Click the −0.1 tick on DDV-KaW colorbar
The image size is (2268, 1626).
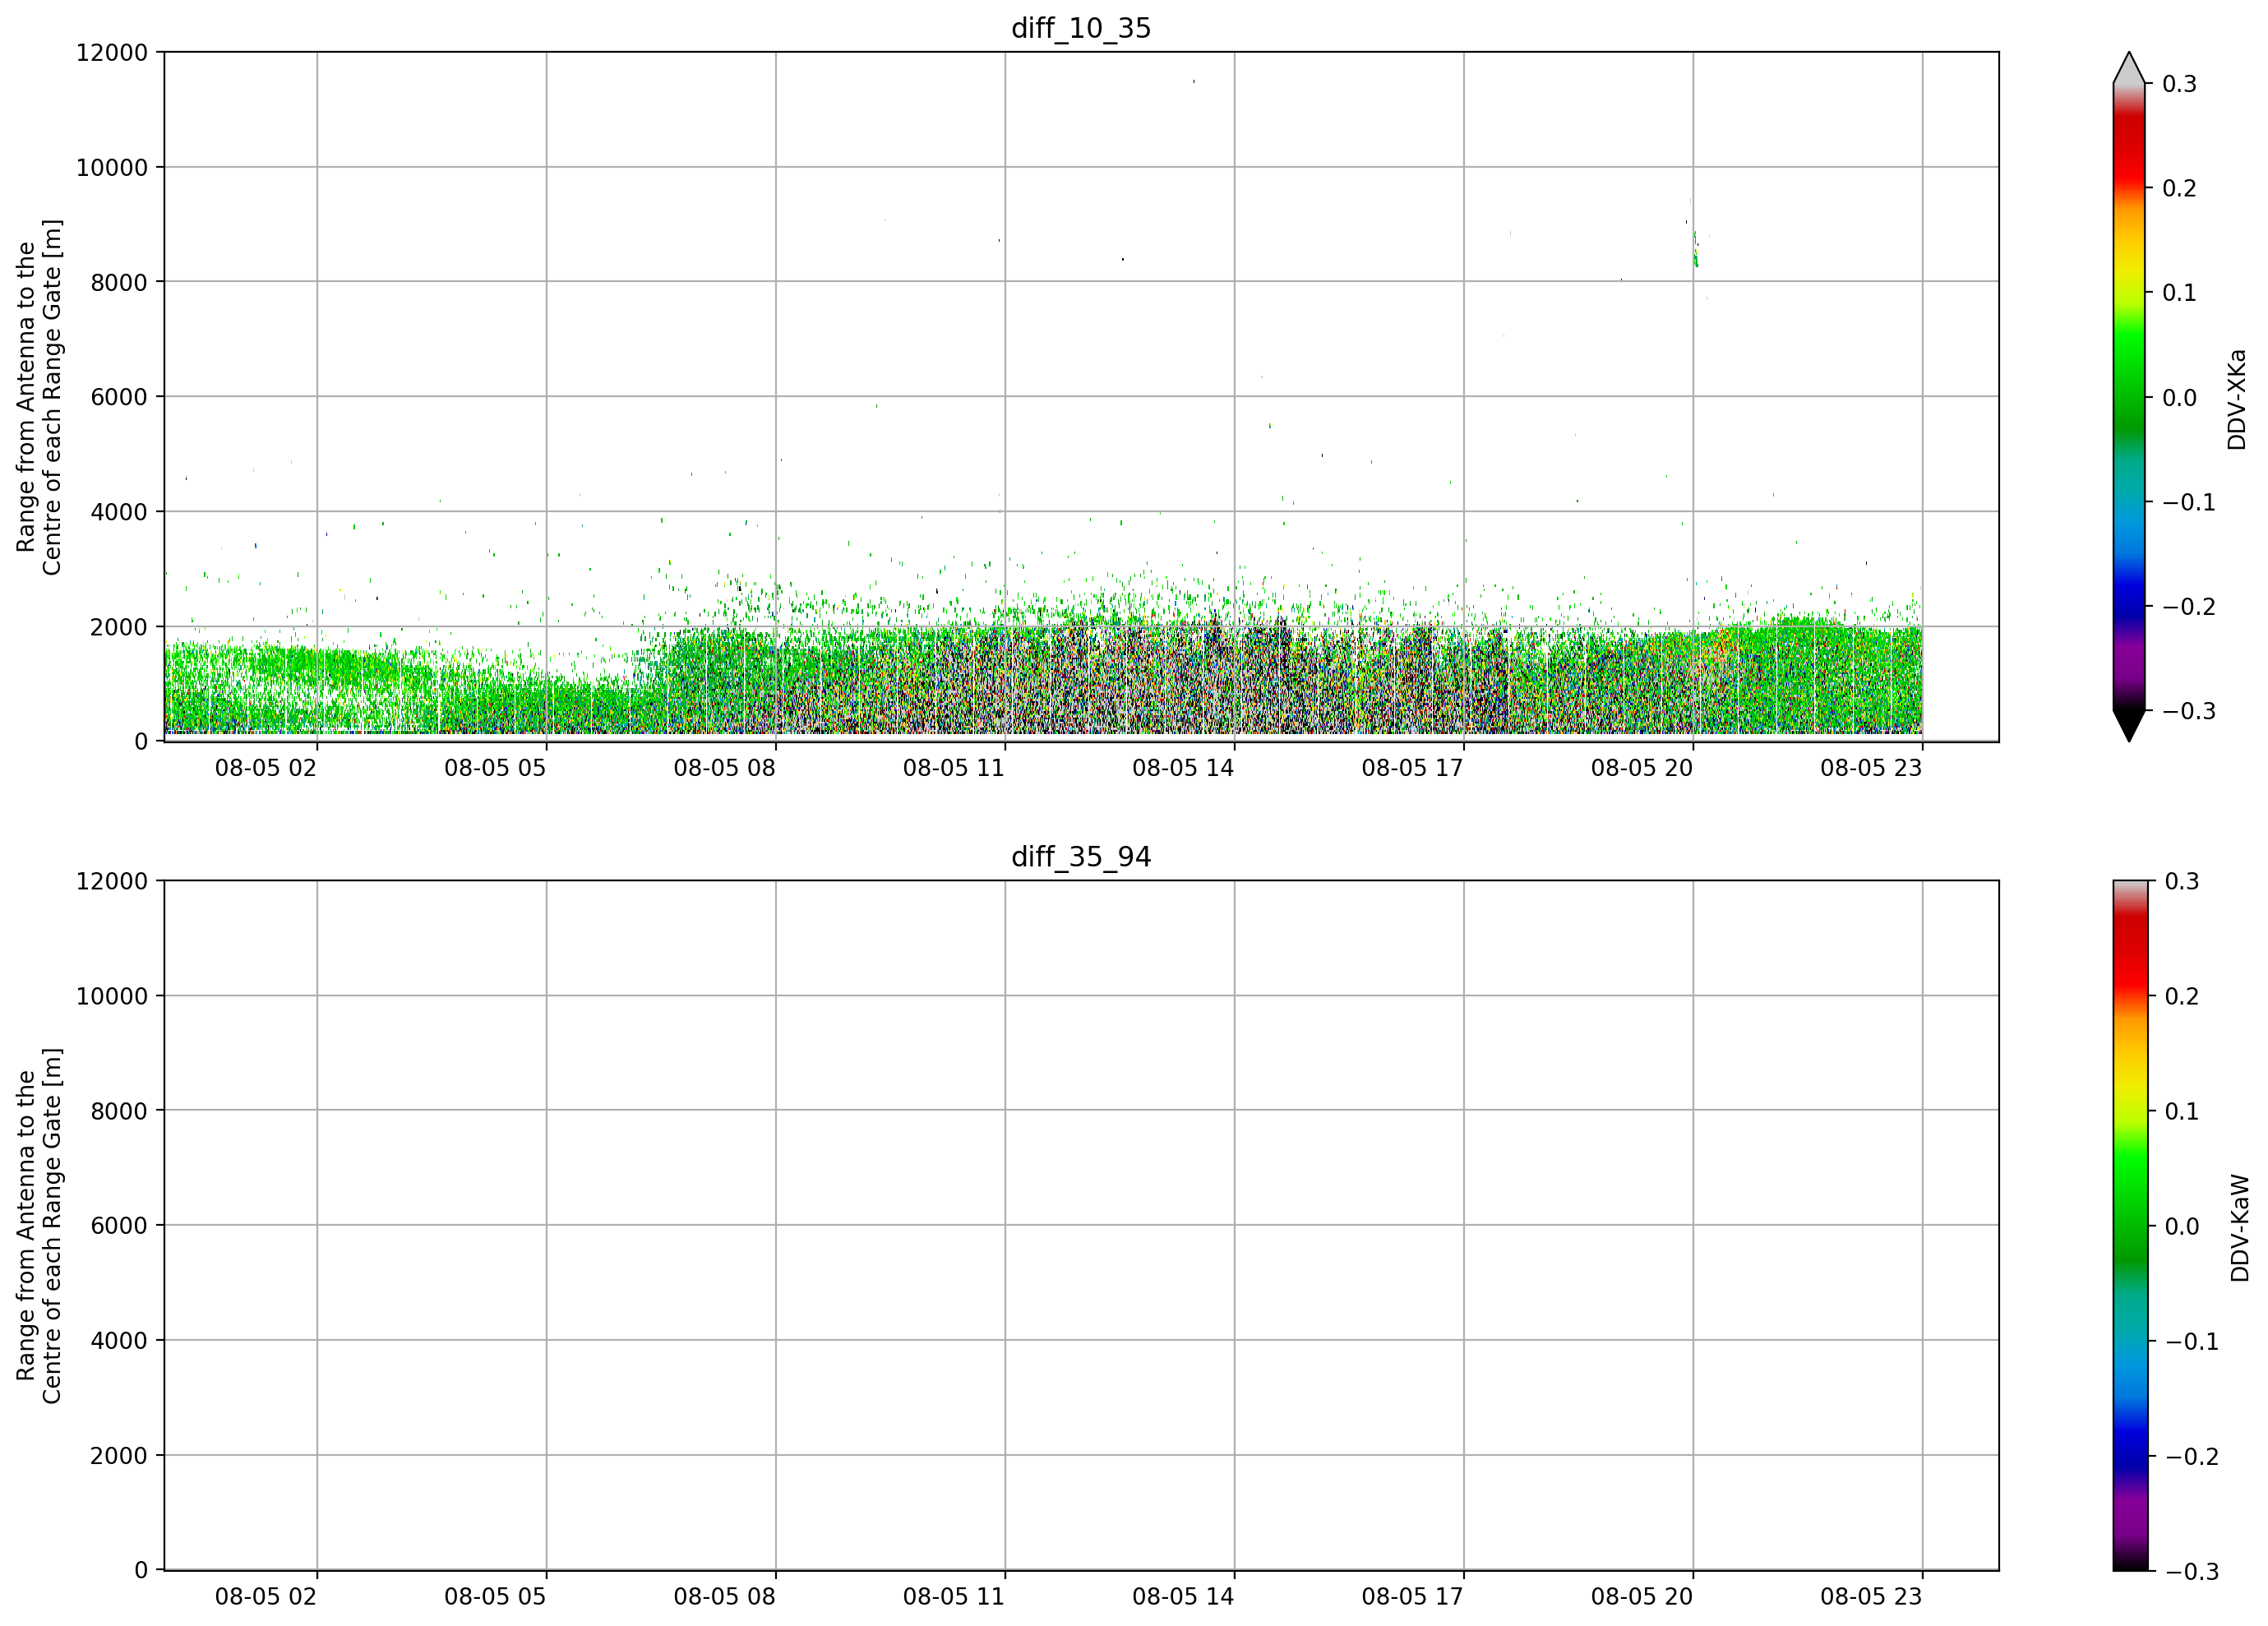pyautogui.click(x=2191, y=1342)
